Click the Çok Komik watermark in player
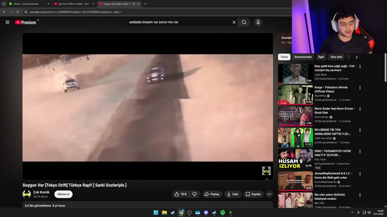Viewport: 387px width, 217px height. click(x=266, y=171)
